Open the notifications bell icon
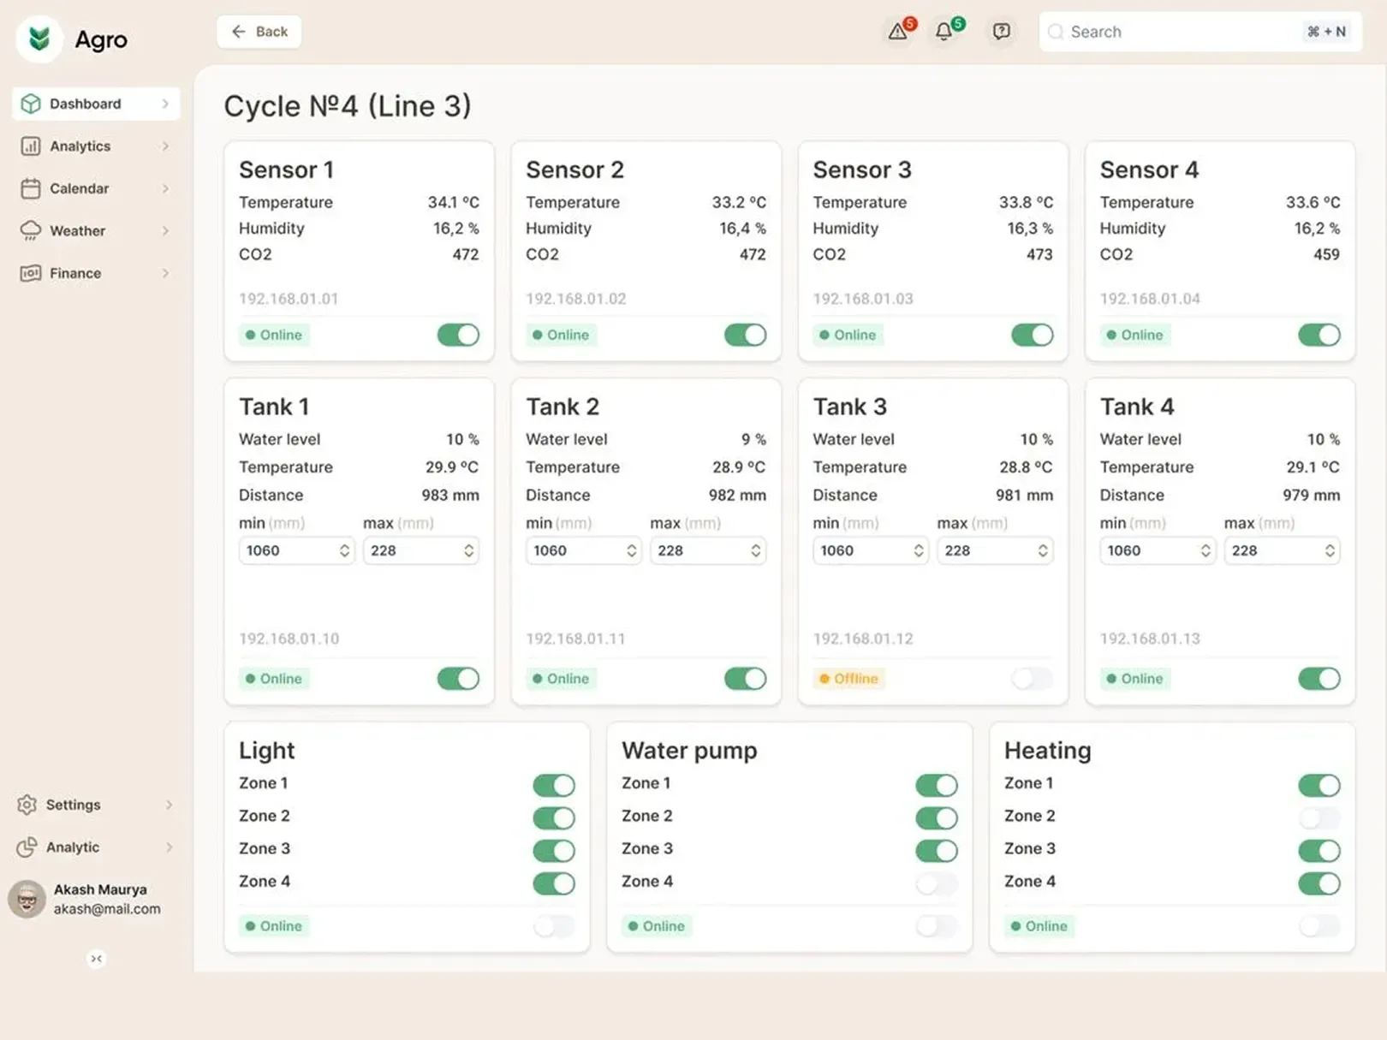This screenshot has height=1040, width=1387. tap(944, 32)
